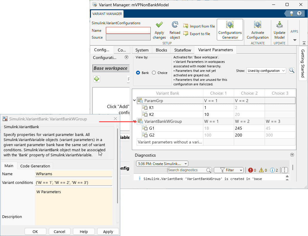This screenshot has width=308, height=236.
Task: Click Config... tab in left panel
Action: [102, 50]
